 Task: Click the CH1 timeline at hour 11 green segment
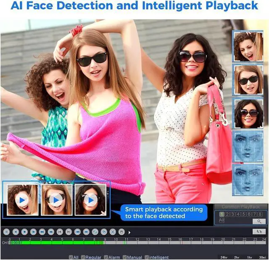(125, 243)
